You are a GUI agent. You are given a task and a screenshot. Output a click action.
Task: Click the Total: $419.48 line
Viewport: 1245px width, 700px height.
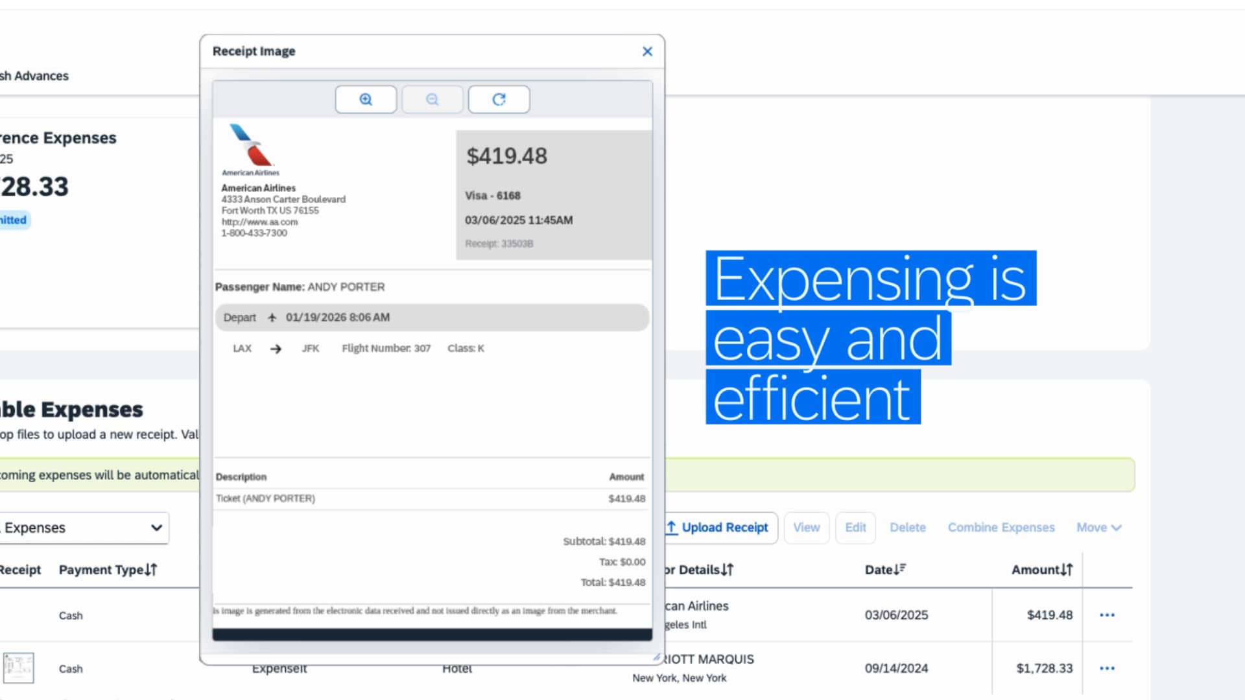[613, 582]
